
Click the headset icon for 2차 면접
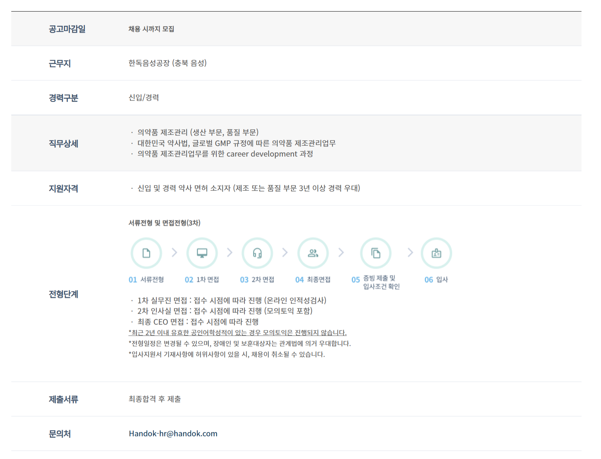[257, 253]
